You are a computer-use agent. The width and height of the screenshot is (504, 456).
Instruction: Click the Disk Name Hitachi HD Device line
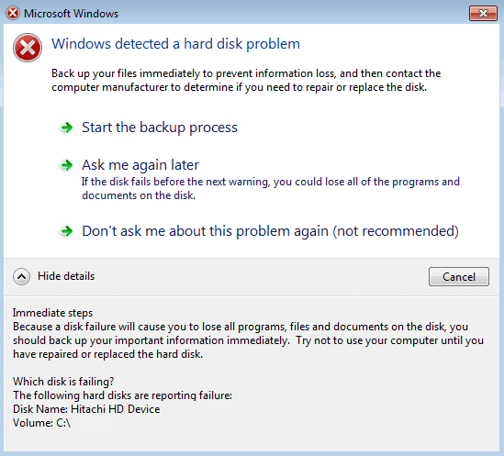(86, 409)
